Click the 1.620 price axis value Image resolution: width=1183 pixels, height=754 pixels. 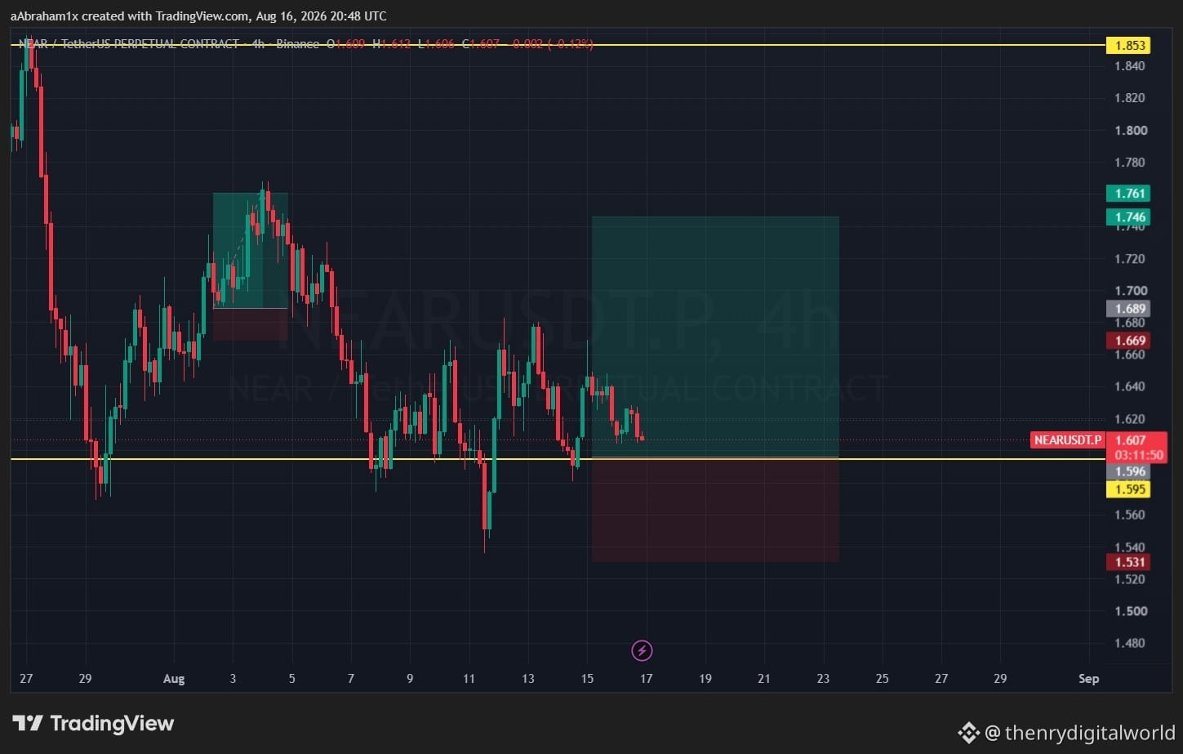pyautogui.click(x=1131, y=419)
